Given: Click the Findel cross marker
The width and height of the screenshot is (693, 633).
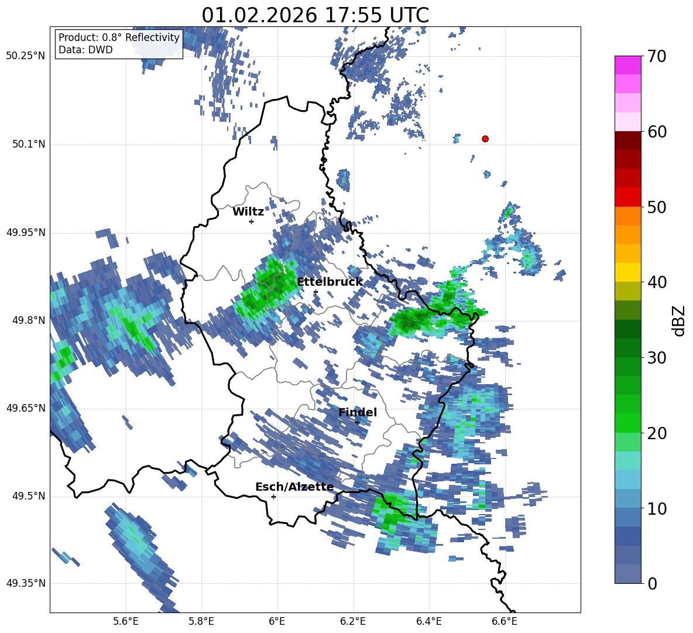Looking at the screenshot, I should 357,422.
